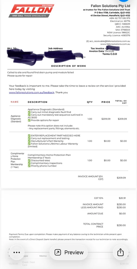Click the checkmark beside Carry out initial diagnostic

[x=29, y=112]
